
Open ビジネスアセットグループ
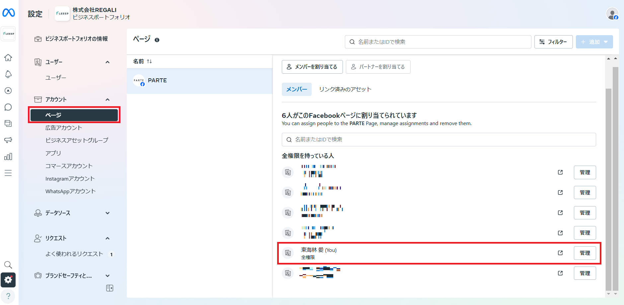coord(77,140)
